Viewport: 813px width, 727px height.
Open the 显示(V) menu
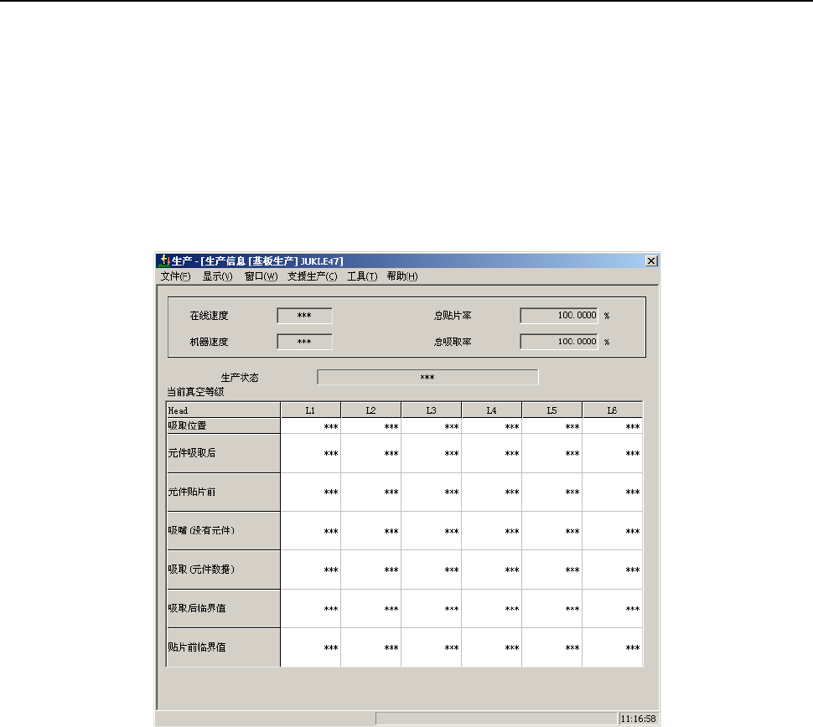(217, 276)
